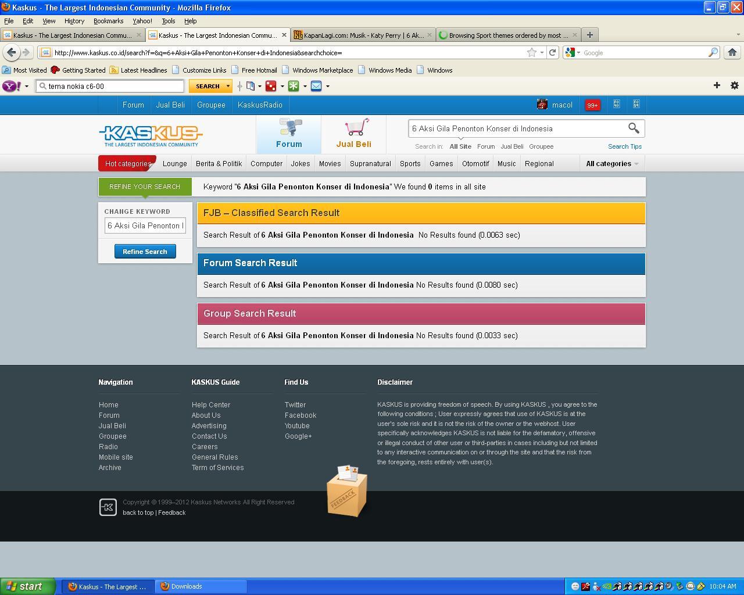Open the KaskusRadio top link
744x595 pixels.
tap(260, 105)
